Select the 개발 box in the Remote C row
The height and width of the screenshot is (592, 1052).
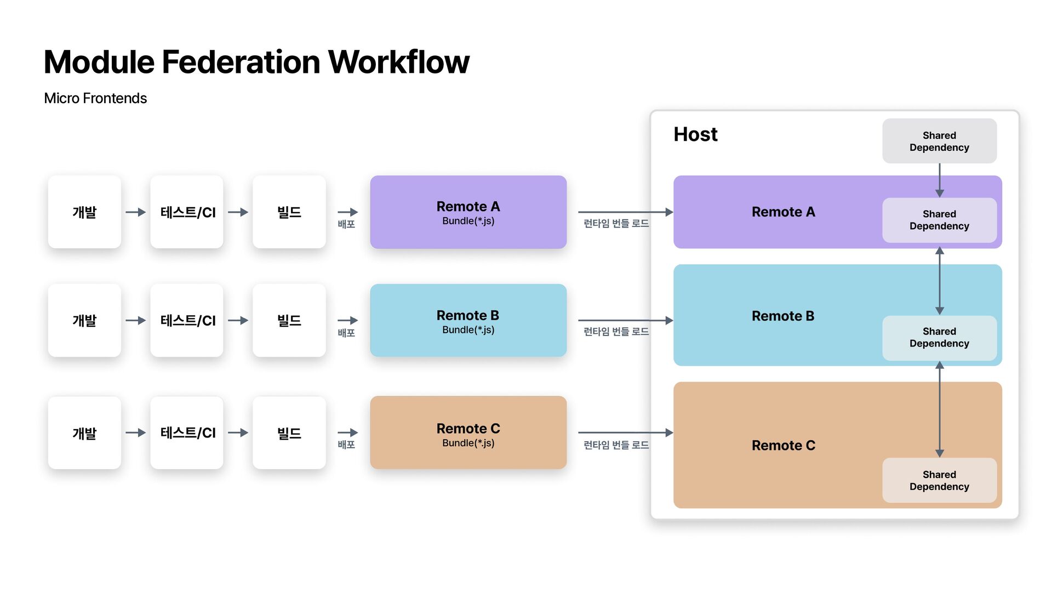click(x=84, y=432)
